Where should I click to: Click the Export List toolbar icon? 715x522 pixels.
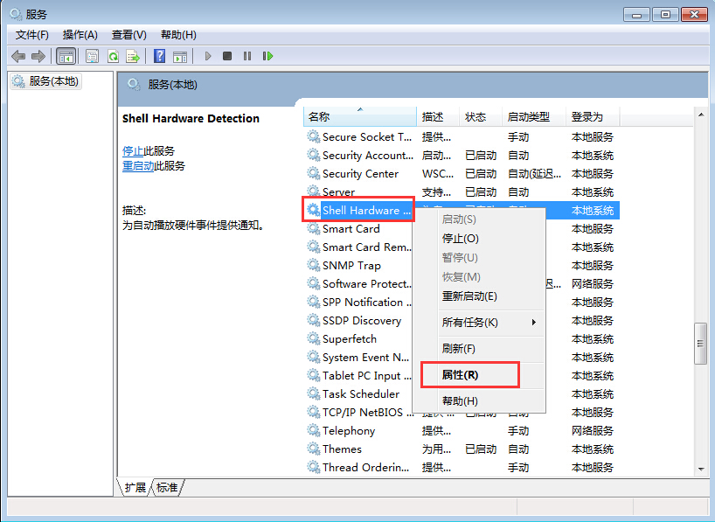(133, 56)
